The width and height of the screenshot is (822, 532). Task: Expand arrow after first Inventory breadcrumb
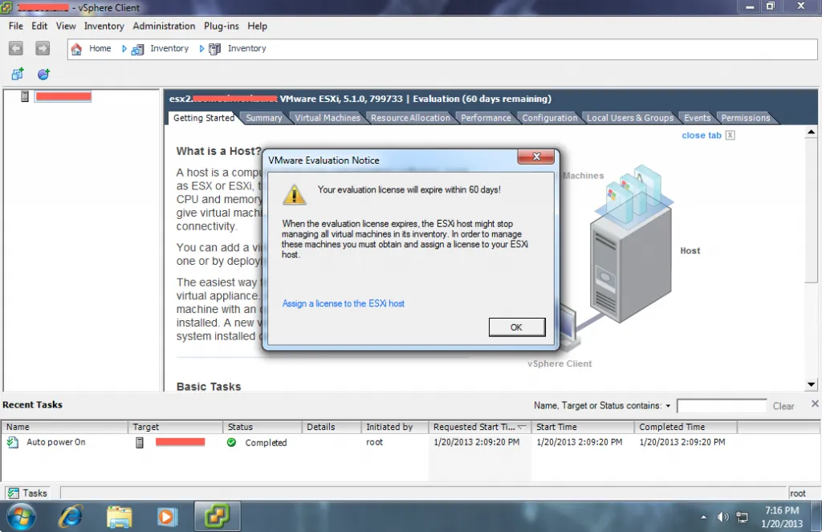pos(201,49)
